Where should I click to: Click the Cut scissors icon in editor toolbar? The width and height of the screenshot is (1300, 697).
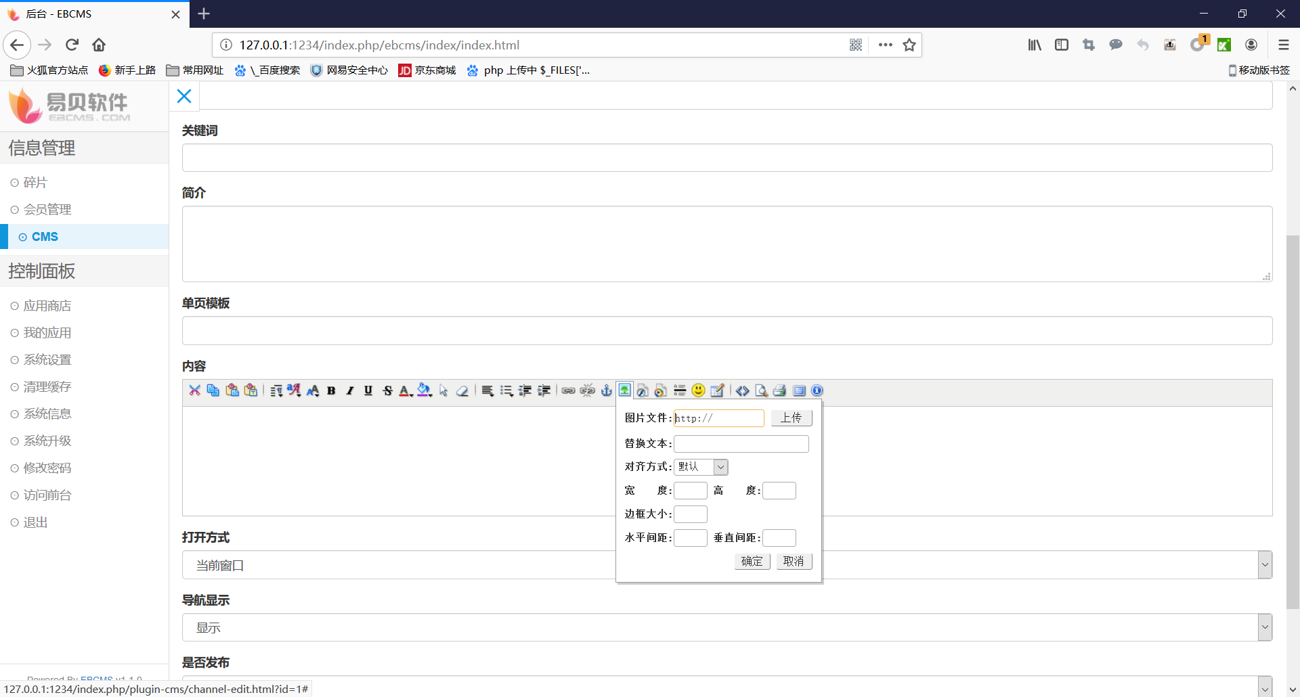pyautogui.click(x=194, y=390)
